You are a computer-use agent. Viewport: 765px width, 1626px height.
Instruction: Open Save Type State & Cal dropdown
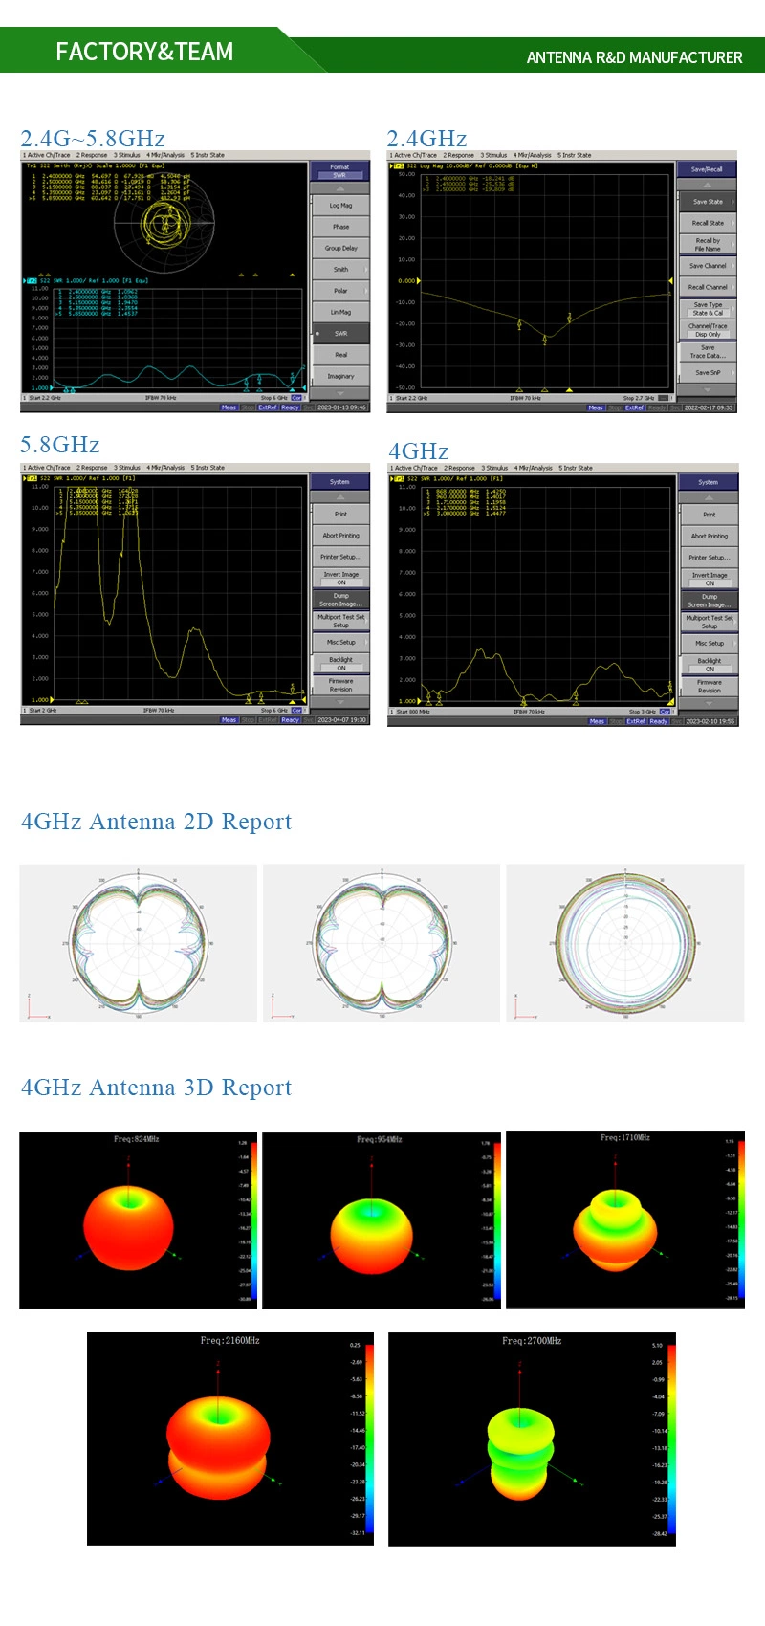[708, 308]
